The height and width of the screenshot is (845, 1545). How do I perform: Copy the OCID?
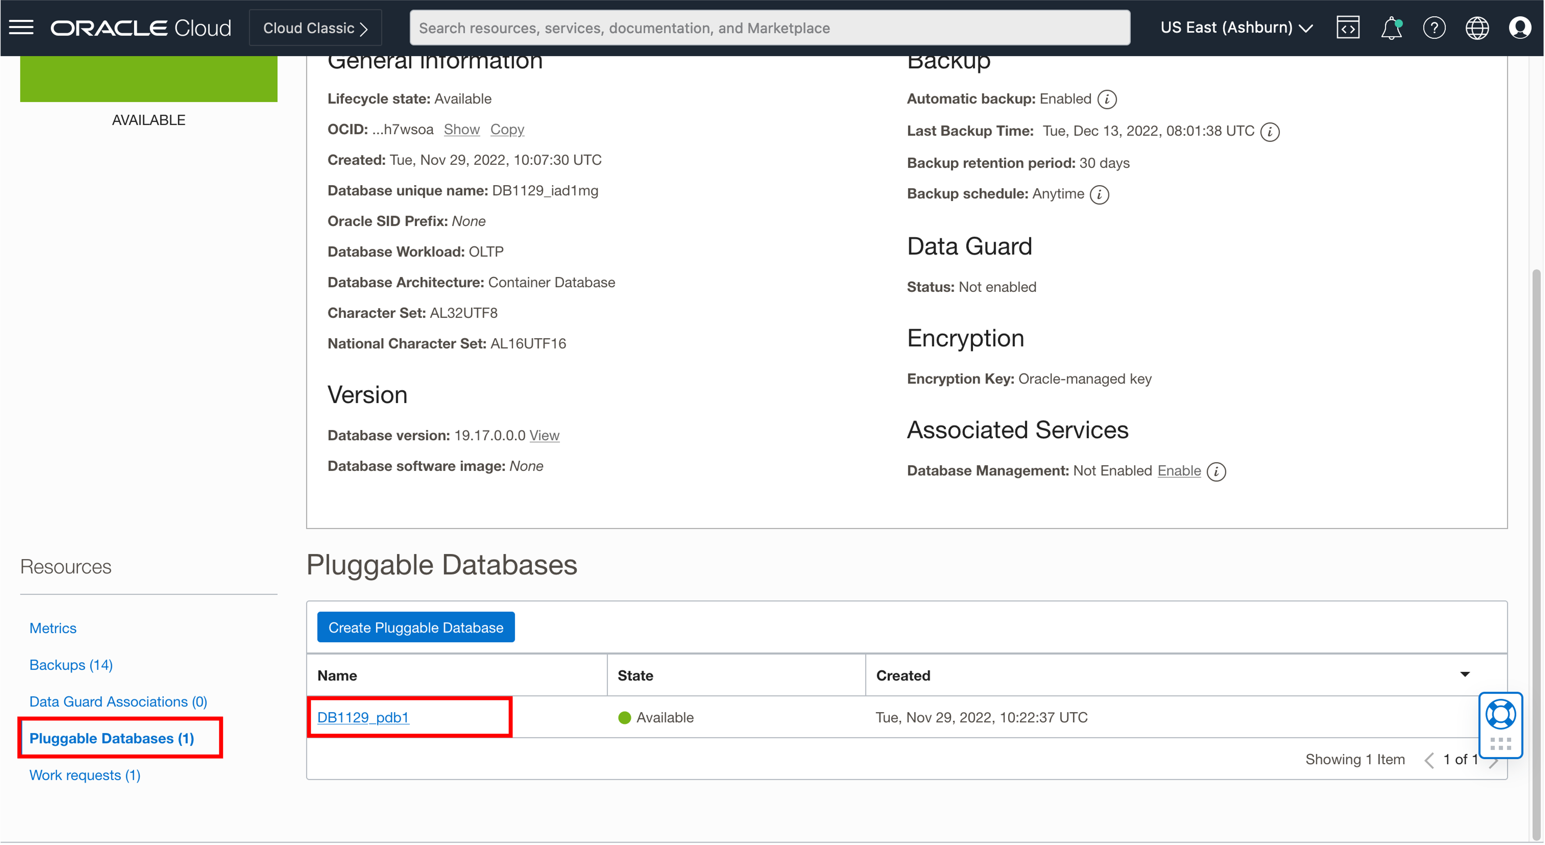507,129
